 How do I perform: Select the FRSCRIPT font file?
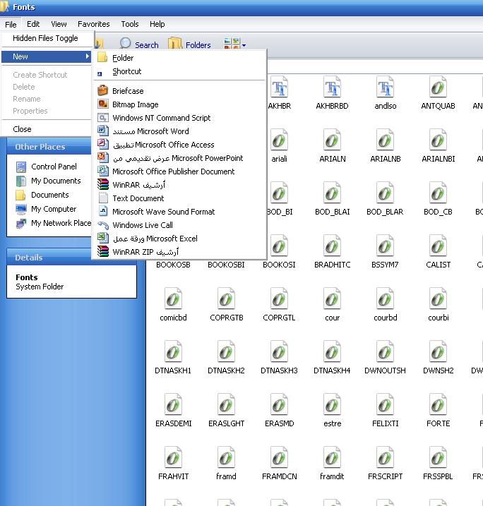tap(385, 464)
